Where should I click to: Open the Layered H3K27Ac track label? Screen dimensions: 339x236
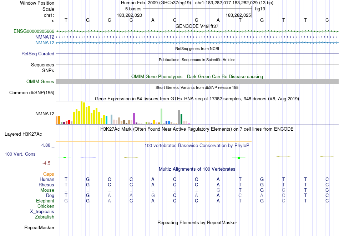[23, 134]
